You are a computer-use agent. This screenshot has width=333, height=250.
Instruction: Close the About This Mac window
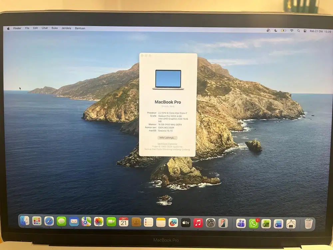pyautogui.click(x=142, y=56)
